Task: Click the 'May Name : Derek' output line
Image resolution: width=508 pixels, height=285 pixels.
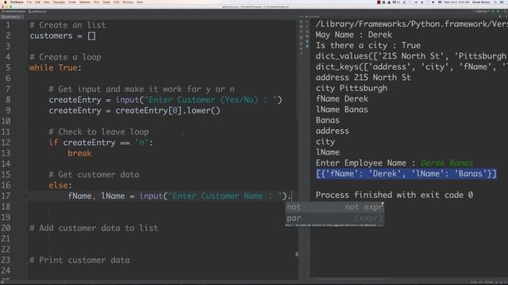Action: (354, 35)
